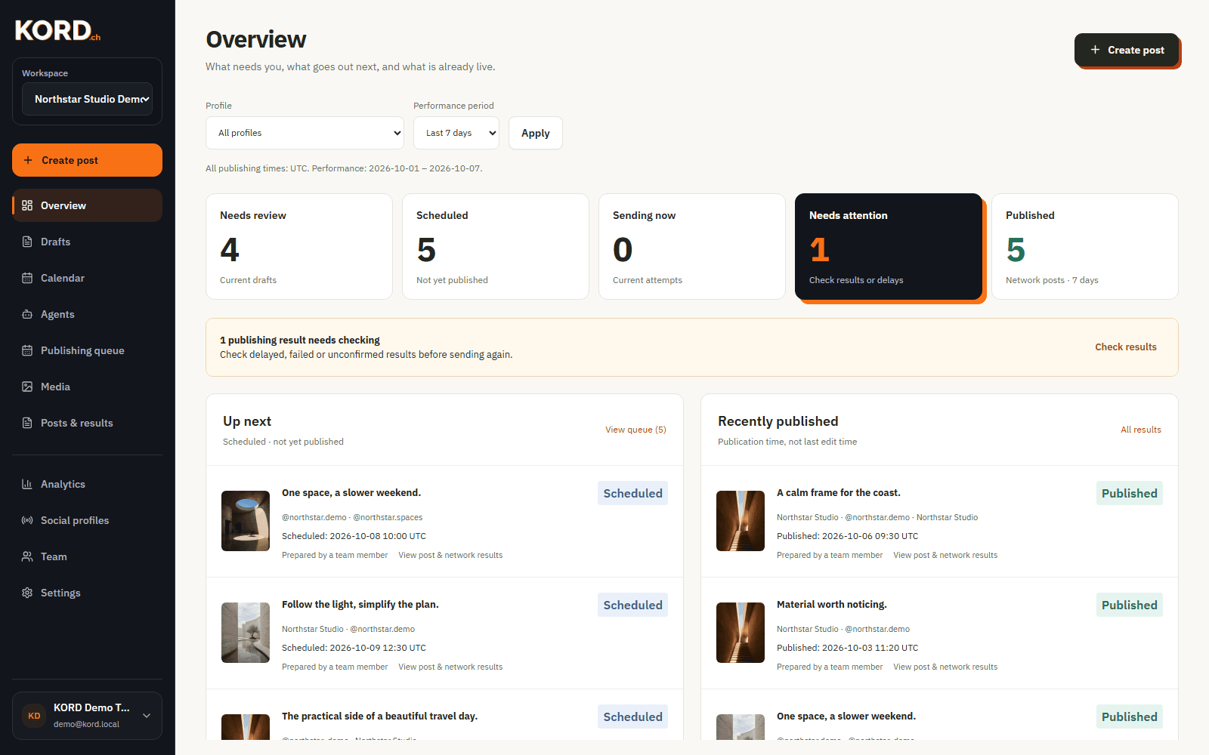Open the Needs attention card

tap(889, 247)
